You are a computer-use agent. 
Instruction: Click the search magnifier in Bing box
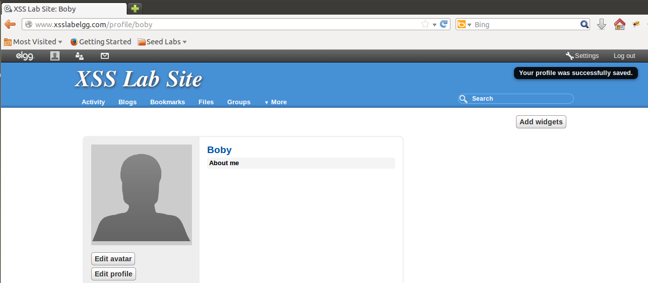pos(584,24)
